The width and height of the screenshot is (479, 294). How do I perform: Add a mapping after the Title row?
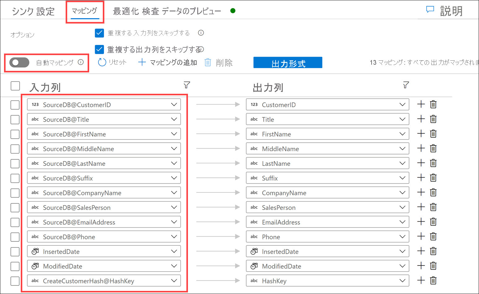click(x=421, y=119)
